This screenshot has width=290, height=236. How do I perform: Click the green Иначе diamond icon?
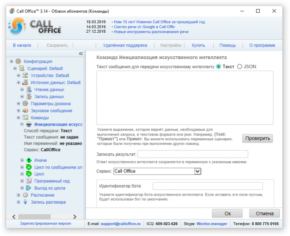(x=29, y=160)
